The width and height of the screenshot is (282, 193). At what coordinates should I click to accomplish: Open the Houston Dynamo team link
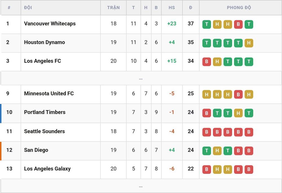click(45, 42)
